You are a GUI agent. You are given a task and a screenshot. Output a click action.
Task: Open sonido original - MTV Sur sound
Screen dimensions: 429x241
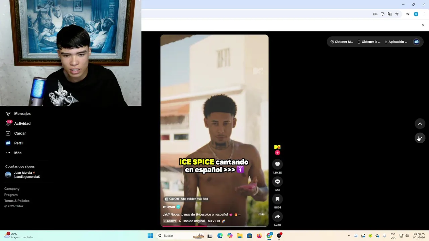coord(202,221)
